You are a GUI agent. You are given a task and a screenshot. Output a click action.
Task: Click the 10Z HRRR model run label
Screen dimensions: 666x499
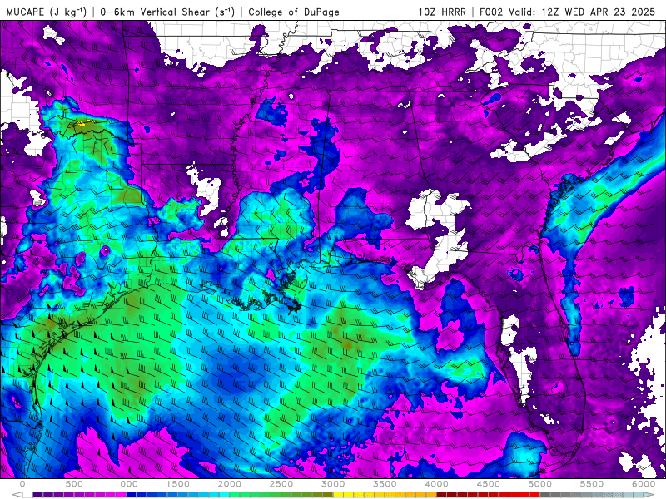[x=442, y=12]
